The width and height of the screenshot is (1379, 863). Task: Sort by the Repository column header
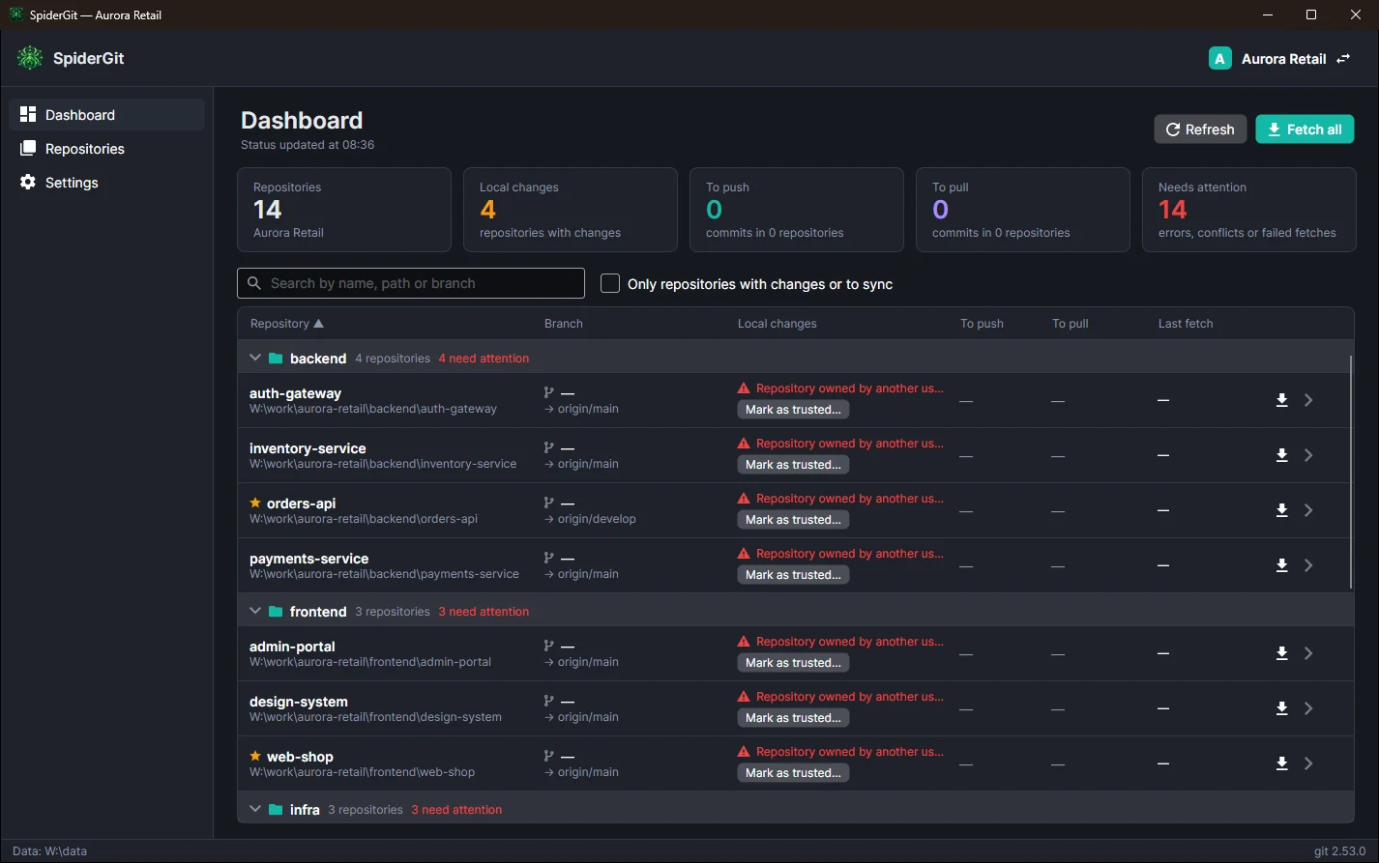[x=286, y=324]
